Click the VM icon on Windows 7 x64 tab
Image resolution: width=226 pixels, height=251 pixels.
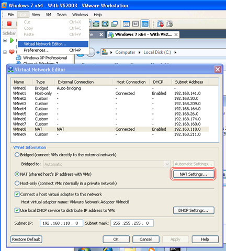[x=111, y=35]
